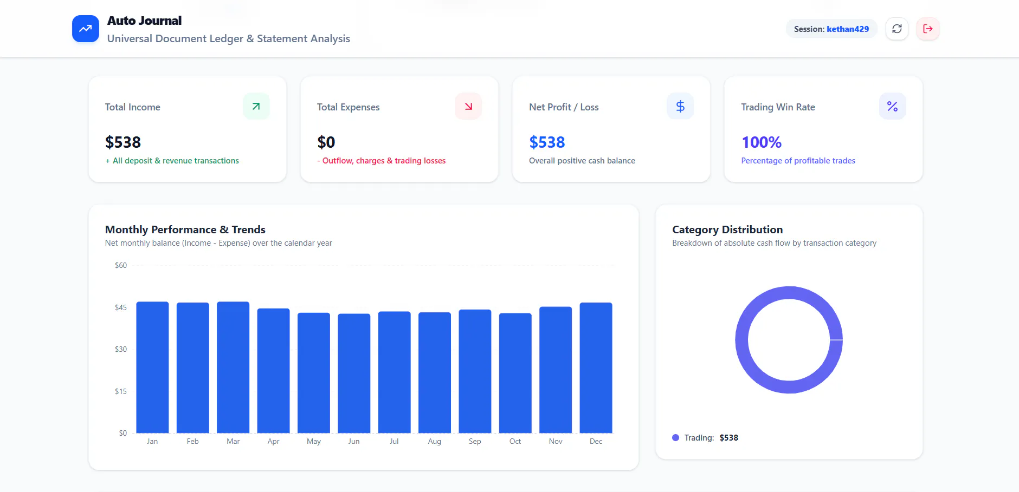Click 'Overall positive cash balance' text

(x=582, y=161)
